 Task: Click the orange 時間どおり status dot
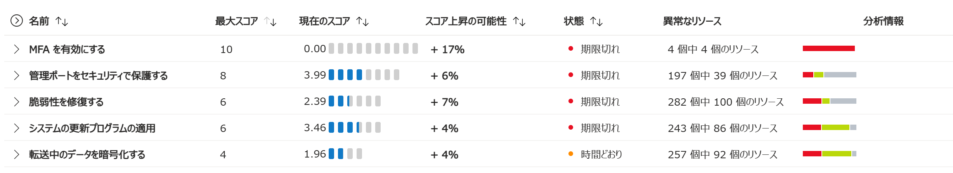[571, 154]
